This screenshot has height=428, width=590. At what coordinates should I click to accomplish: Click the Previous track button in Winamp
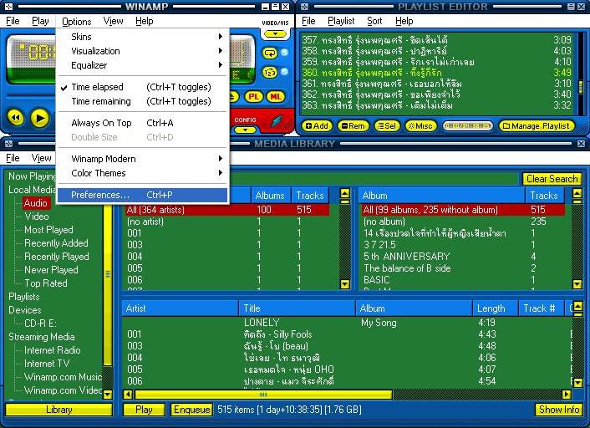point(16,118)
